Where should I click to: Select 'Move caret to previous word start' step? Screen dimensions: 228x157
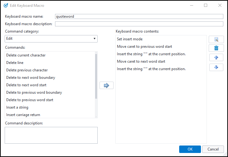point(144,47)
